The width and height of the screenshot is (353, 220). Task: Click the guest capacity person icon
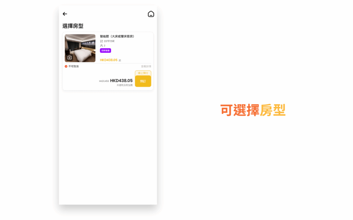coord(101,45)
